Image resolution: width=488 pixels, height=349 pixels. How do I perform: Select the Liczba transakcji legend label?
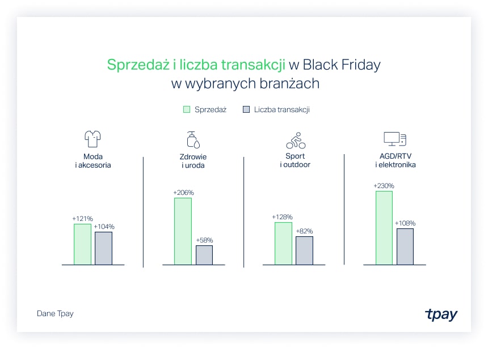click(282, 109)
